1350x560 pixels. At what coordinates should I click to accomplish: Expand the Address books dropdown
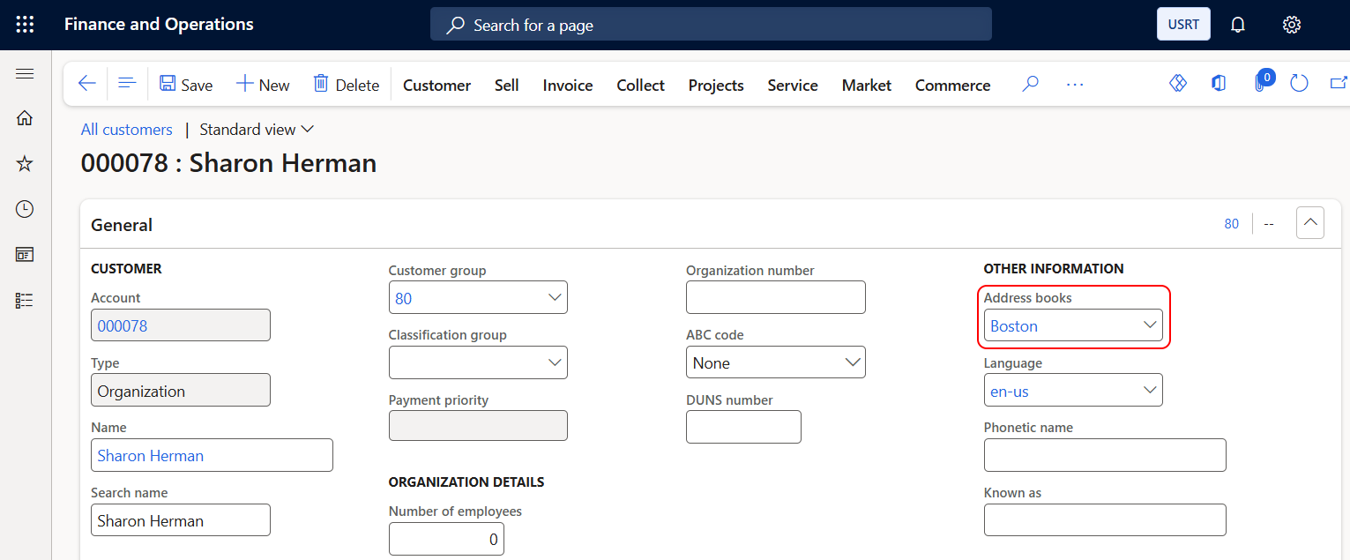[1150, 325]
